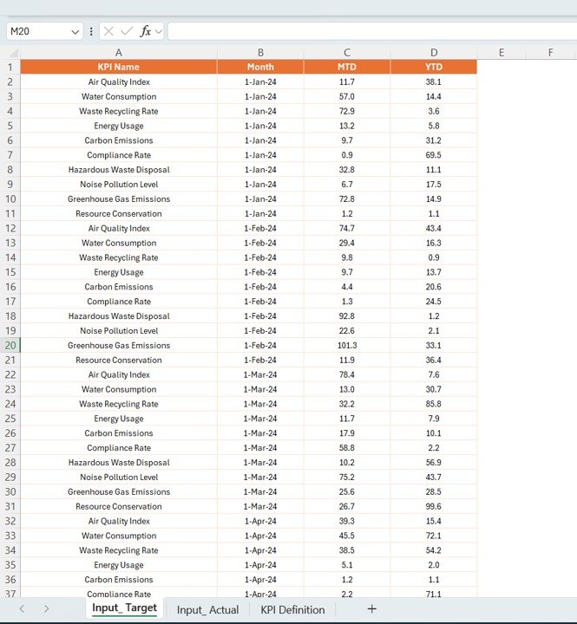Click the Insert Function fx icon
577x624 pixels.
(x=146, y=31)
